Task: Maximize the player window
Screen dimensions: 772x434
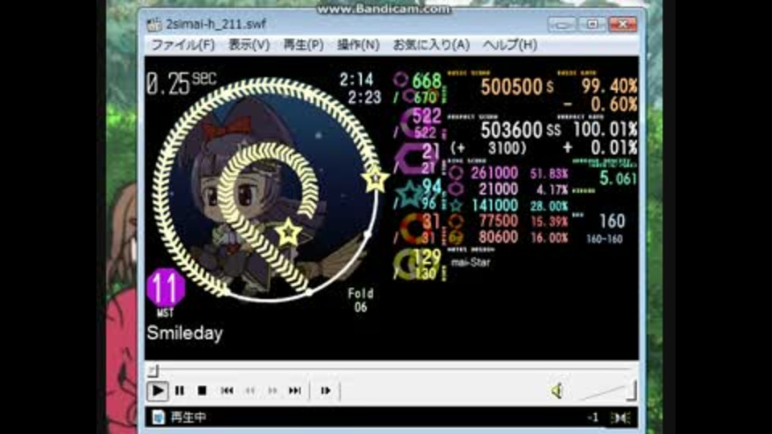Action: (593, 24)
